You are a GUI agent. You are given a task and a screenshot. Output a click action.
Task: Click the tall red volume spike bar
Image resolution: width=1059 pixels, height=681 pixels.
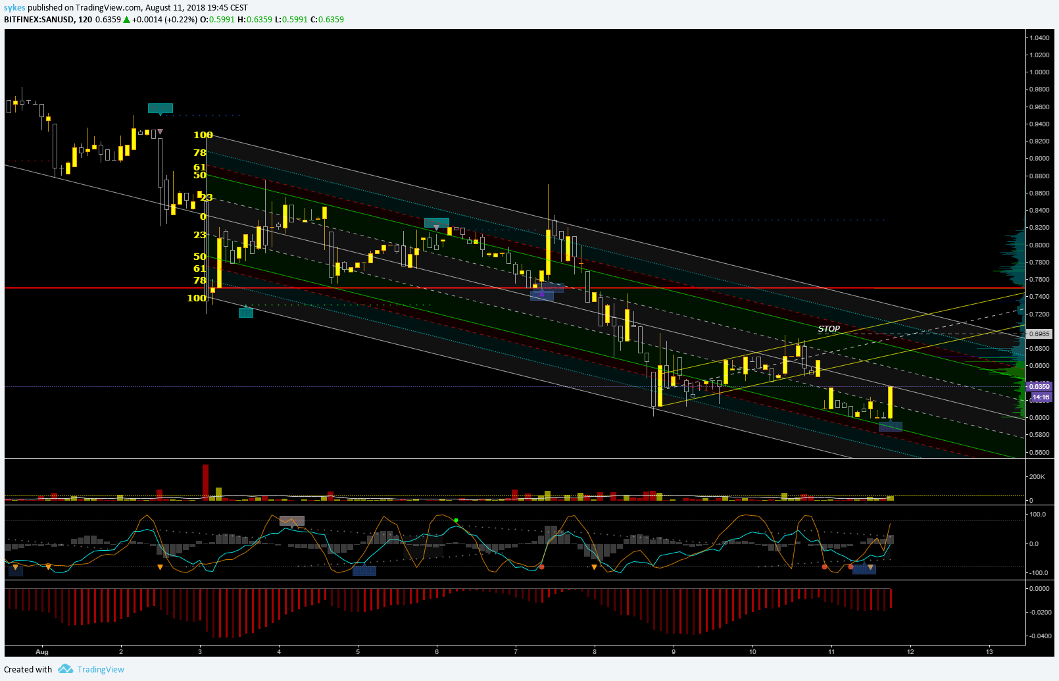pyautogui.click(x=206, y=482)
